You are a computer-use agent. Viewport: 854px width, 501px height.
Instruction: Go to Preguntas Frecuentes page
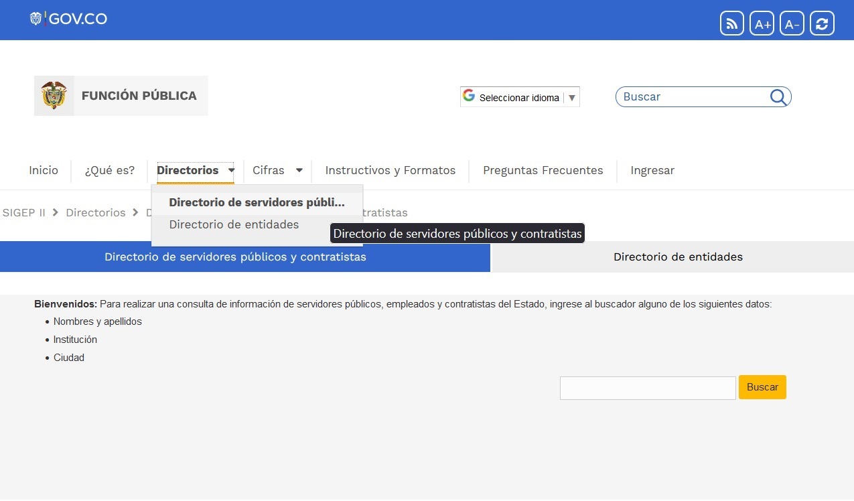[543, 170]
